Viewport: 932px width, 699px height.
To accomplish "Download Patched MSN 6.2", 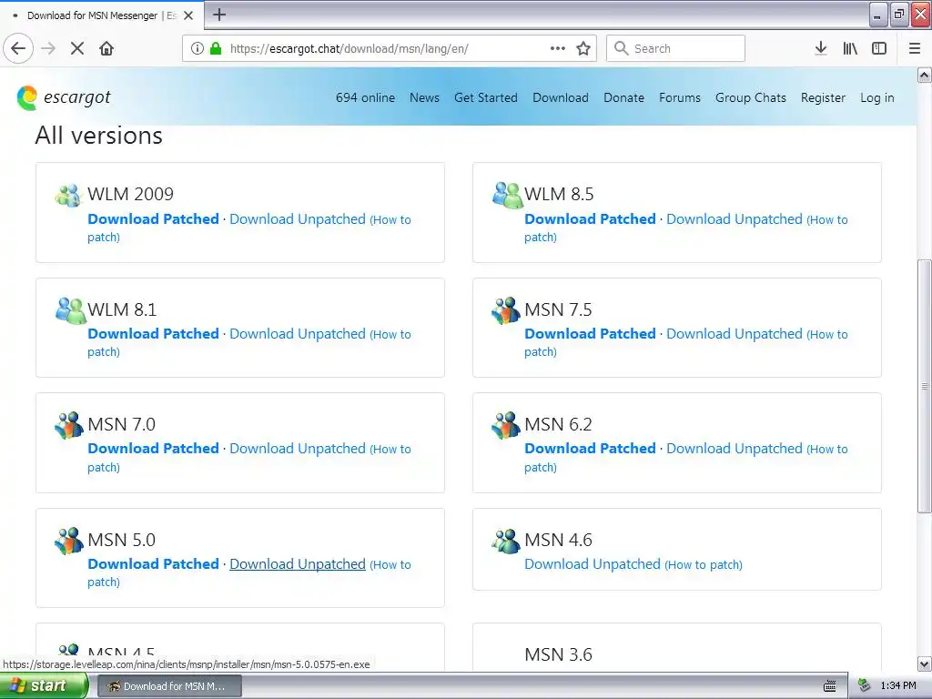I will coord(590,448).
